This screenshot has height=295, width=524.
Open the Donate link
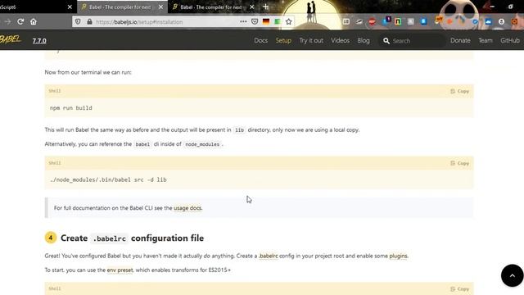coord(460,40)
